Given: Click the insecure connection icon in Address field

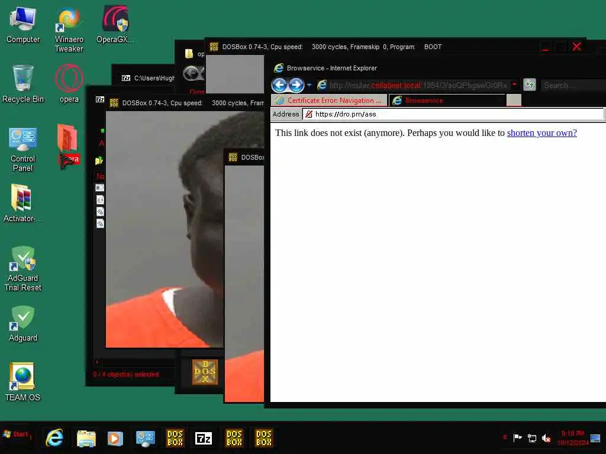Looking at the screenshot, I should [x=308, y=114].
